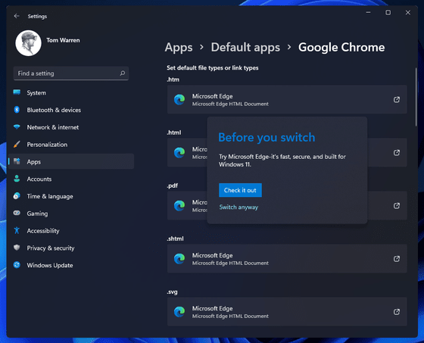Viewport: 424px width, 343px height.
Task: Click the search magnifier icon
Action: (x=123, y=73)
